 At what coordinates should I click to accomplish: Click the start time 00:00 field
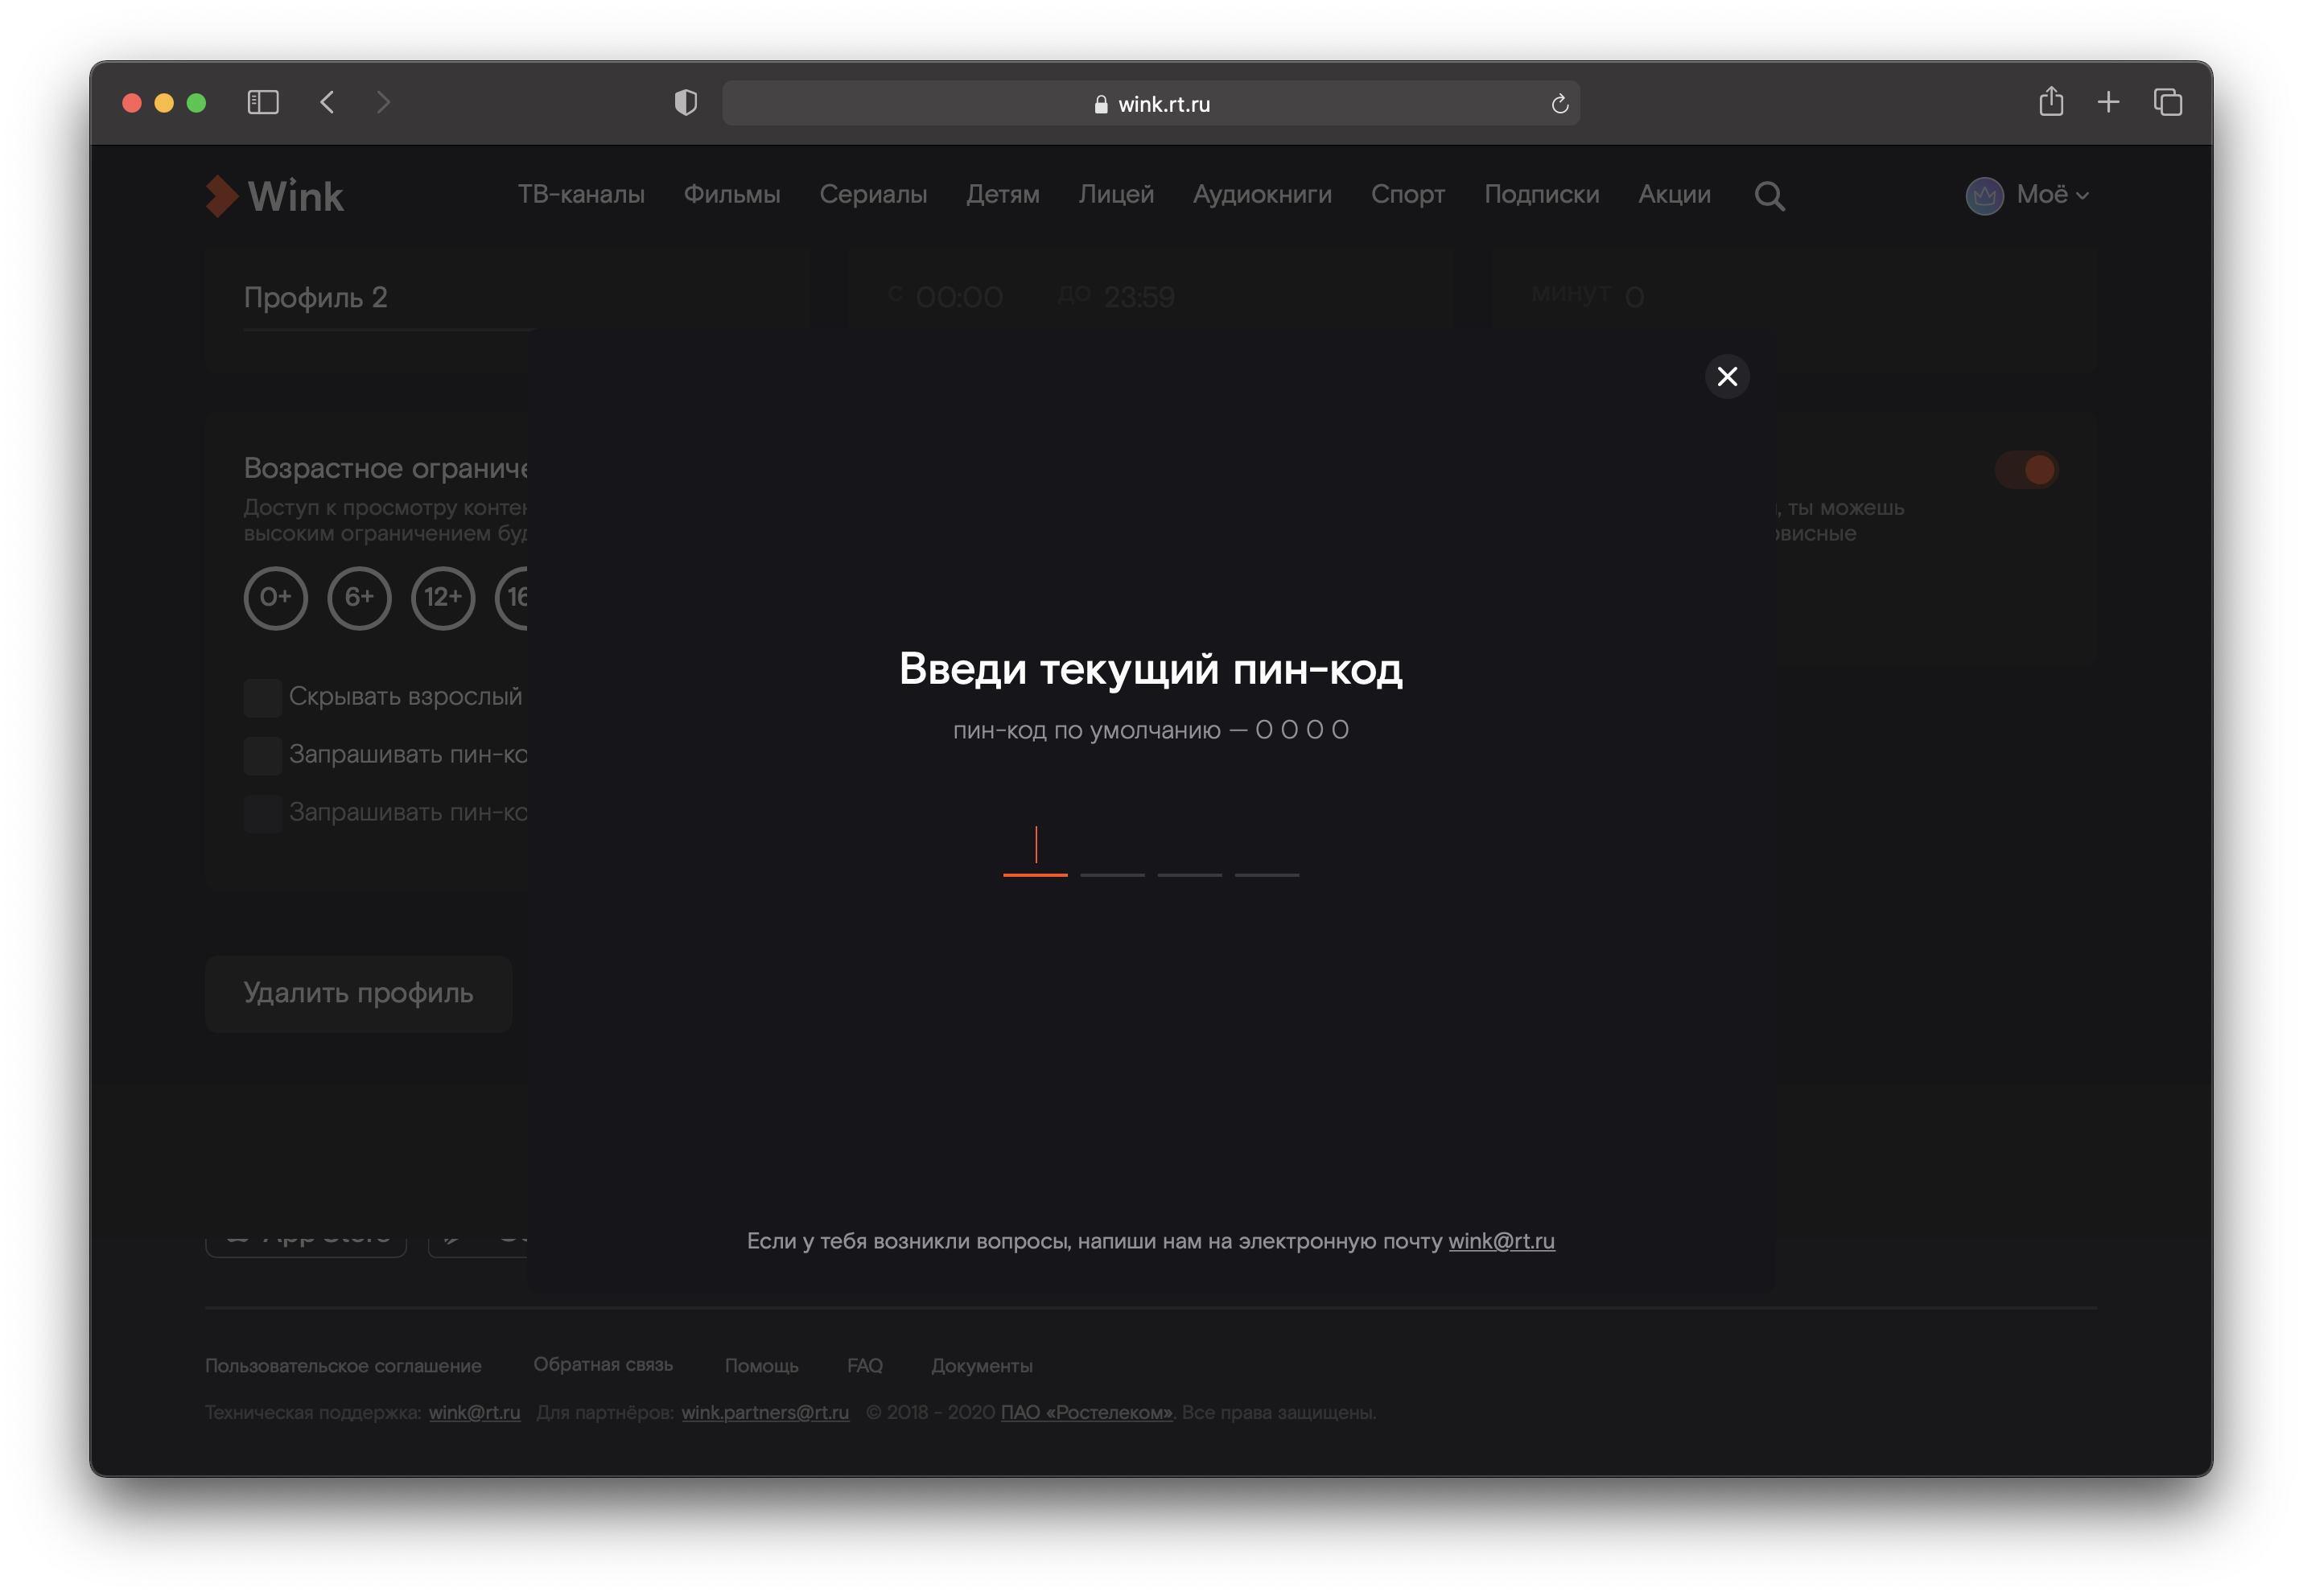(958, 297)
